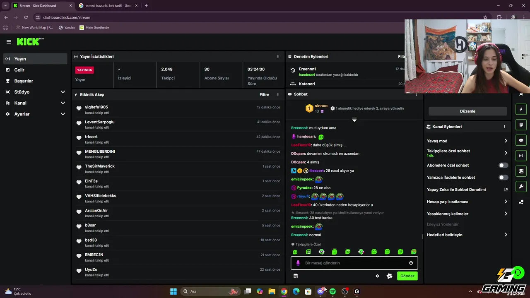This screenshot has width=530, height=298.
Task: Open File Explorer from the taskbar
Action: (x=272, y=291)
